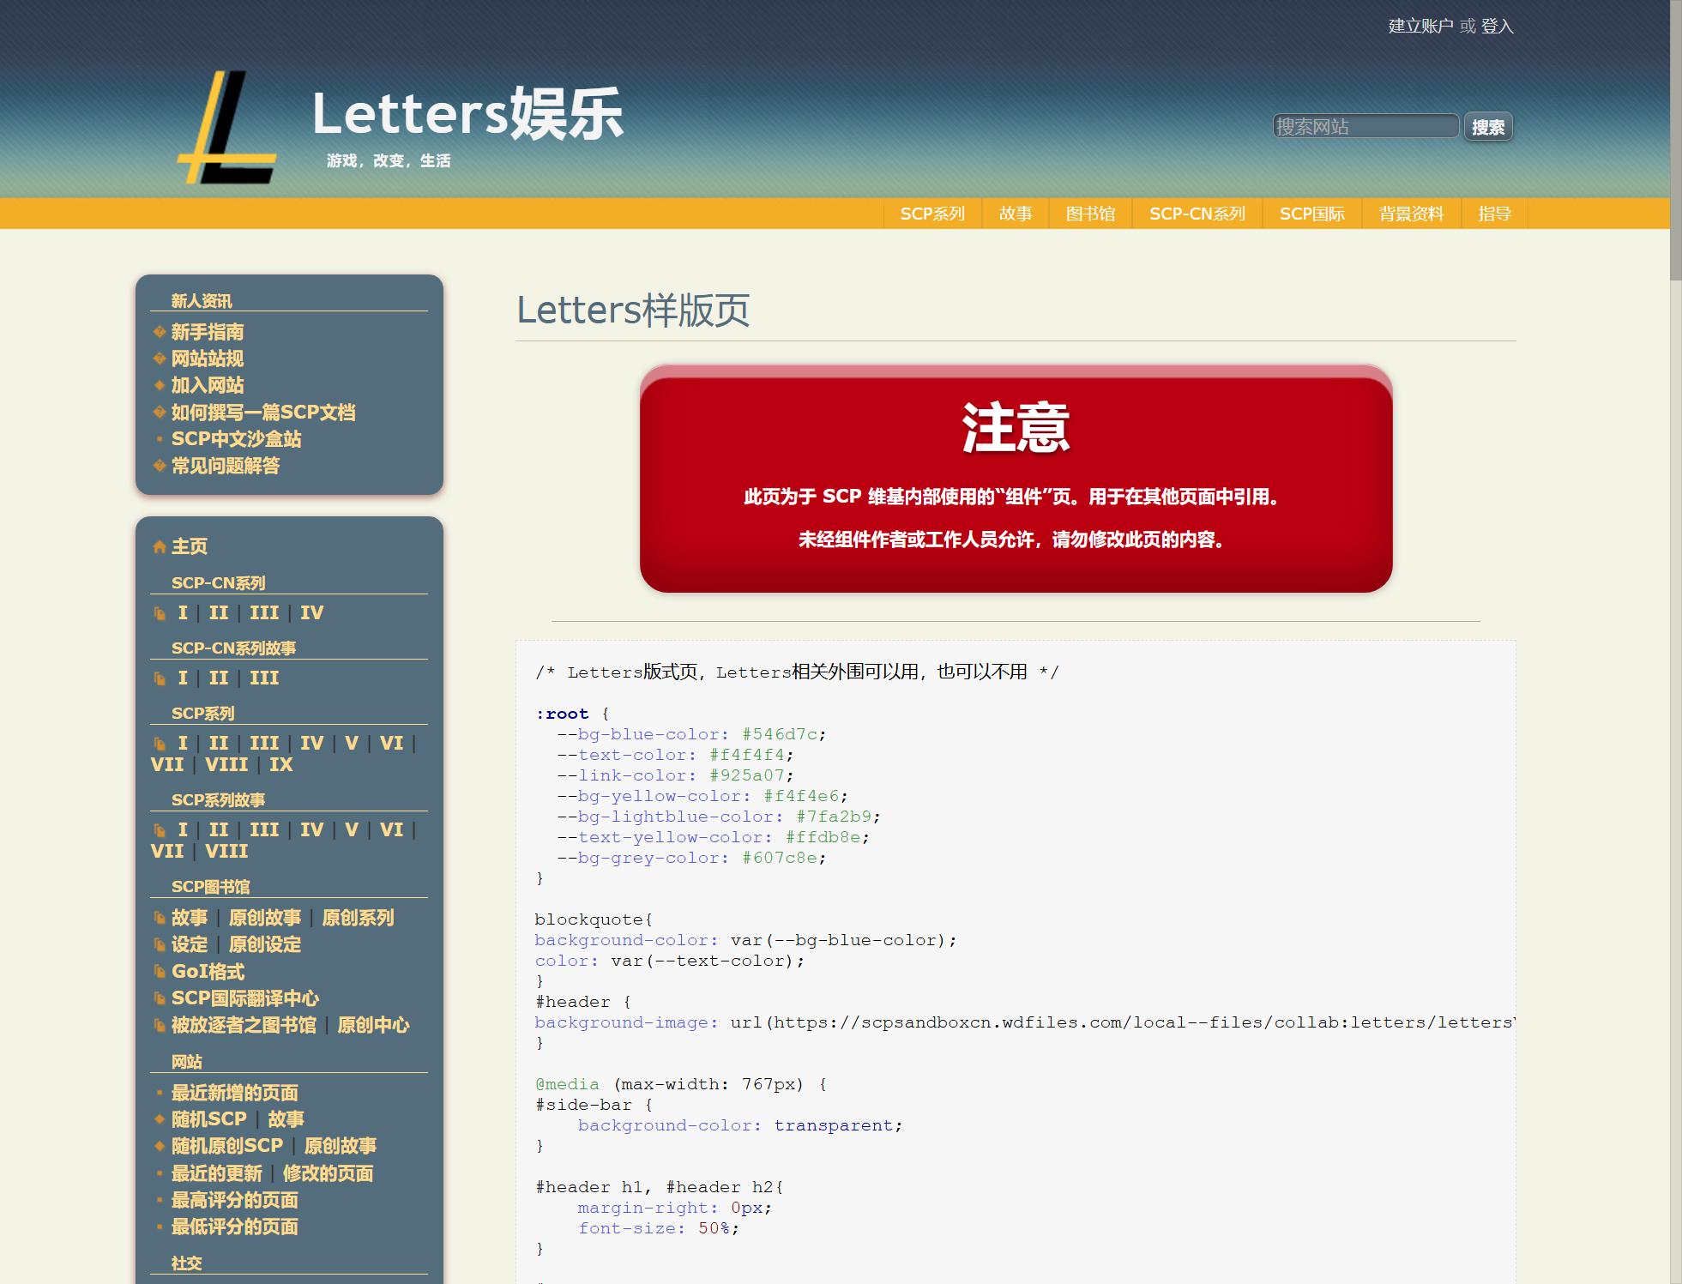Click the 登入 link
This screenshot has height=1284, width=1682.
pyautogui.click(x=1497, y=27)
